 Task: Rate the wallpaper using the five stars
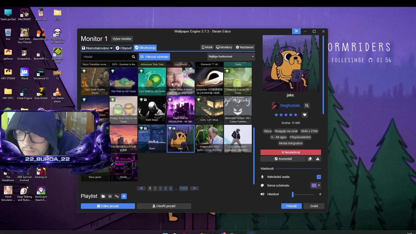[286, 115]
